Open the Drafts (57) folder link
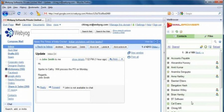The image size is (224, 112). pyautogui.click(x=13, y=53)
